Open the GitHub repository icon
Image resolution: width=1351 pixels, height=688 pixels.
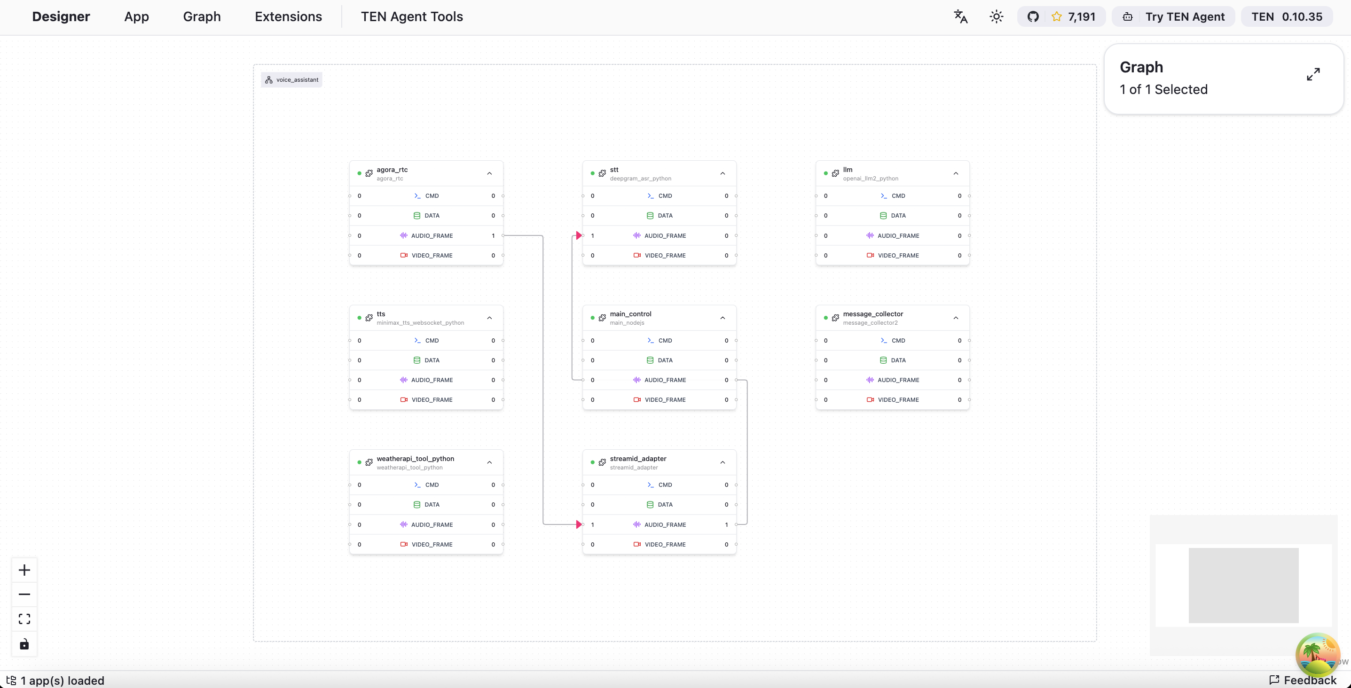point(1033,17)
